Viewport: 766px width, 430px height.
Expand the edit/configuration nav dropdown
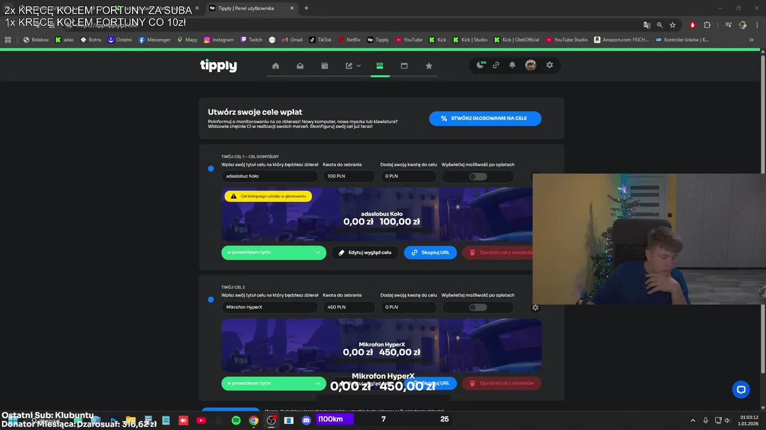[x=353, y=66]
